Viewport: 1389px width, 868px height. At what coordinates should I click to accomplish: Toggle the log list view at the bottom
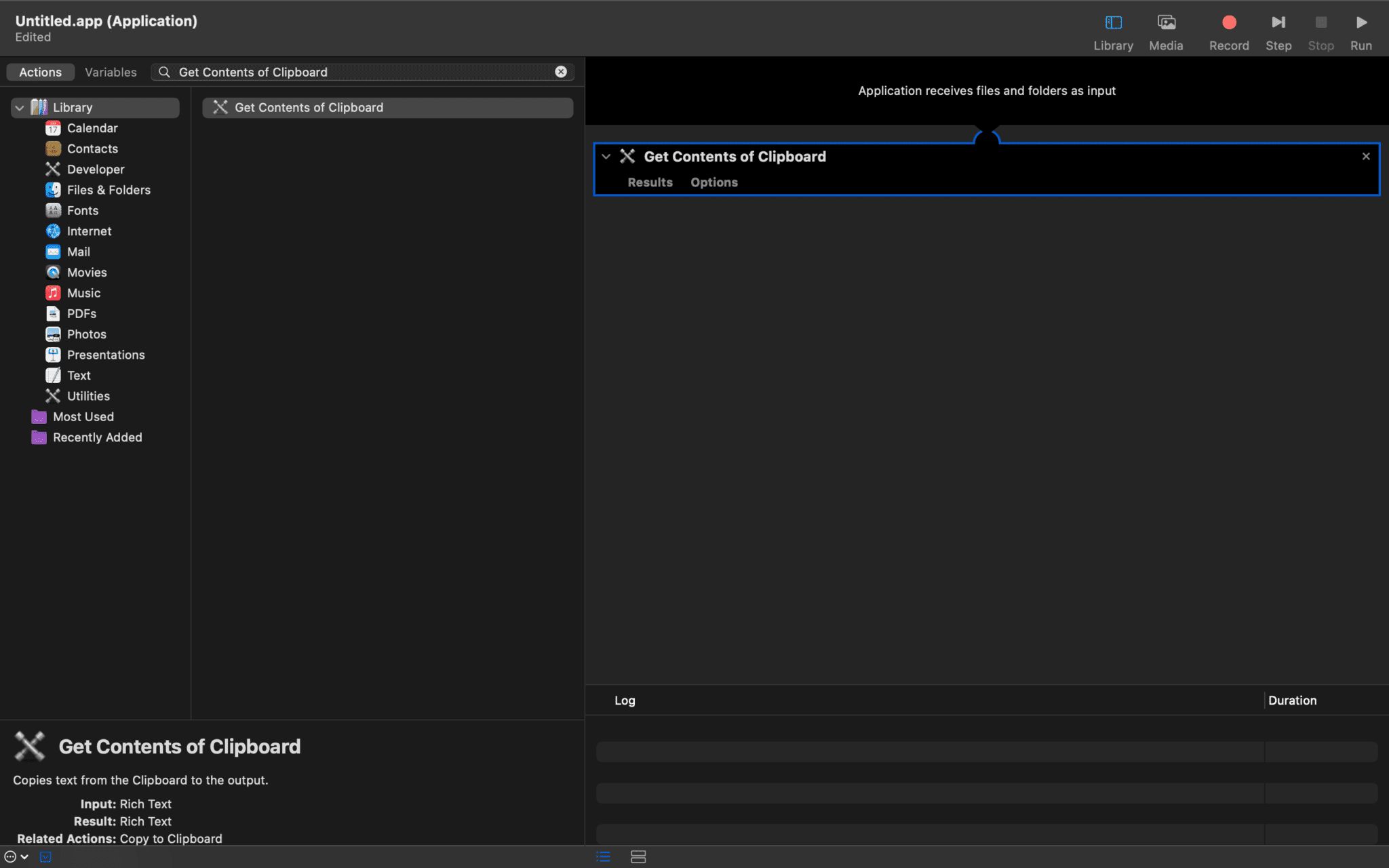coord(603,856)
